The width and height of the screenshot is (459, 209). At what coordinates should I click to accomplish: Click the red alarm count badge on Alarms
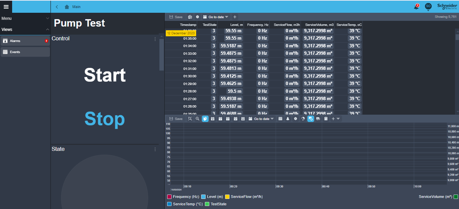47,41
